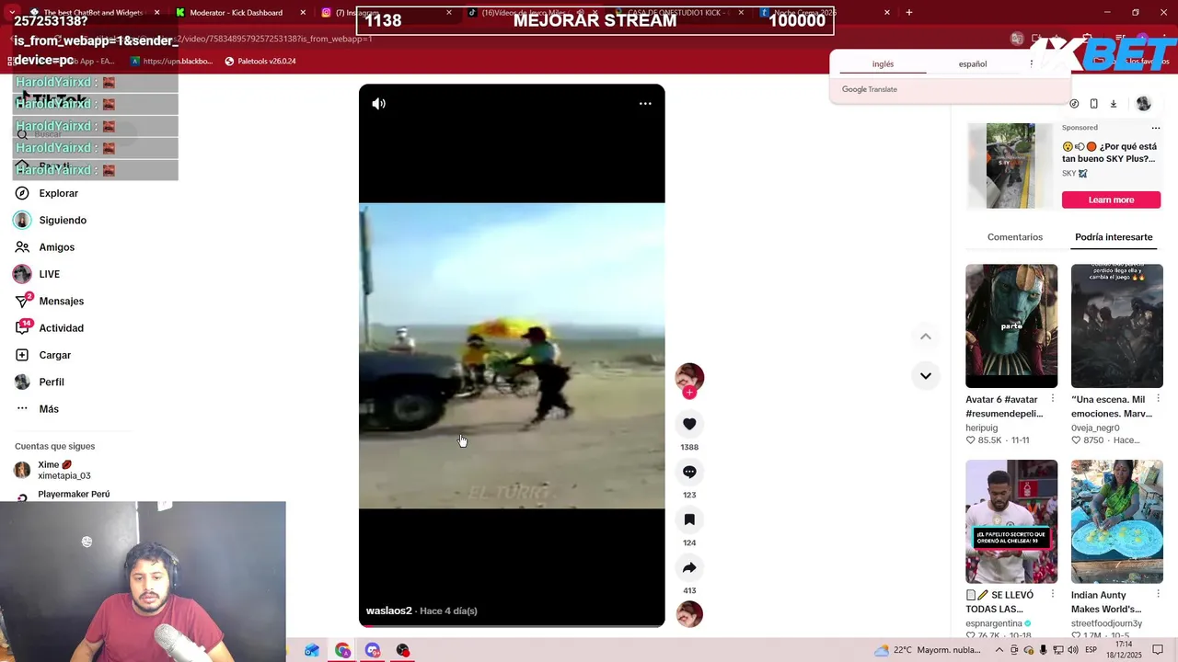Open Indian Aunty video thumbnail
The image size is (1178, 662).
pyautogui.click(x=1117, y=521)
